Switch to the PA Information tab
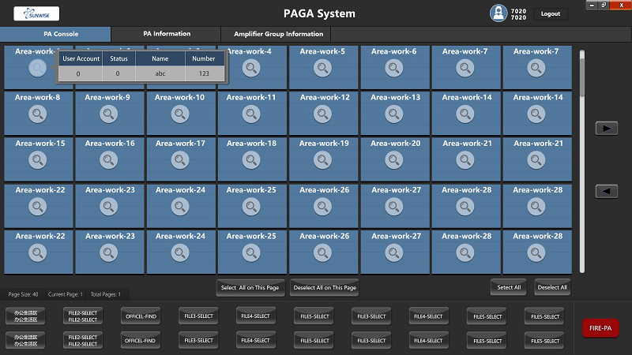This screenshot has height=355, width=632. (166, 34)
